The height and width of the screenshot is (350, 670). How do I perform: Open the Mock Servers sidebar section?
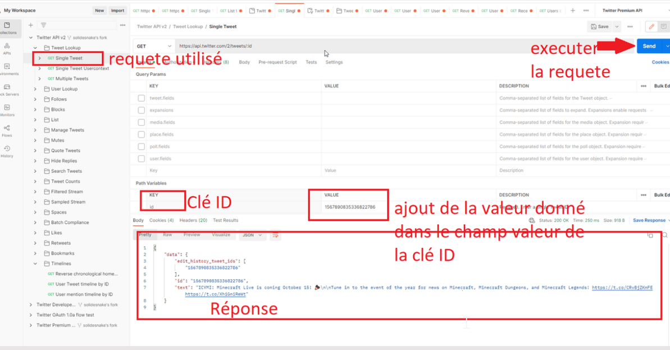click(7, 89)
